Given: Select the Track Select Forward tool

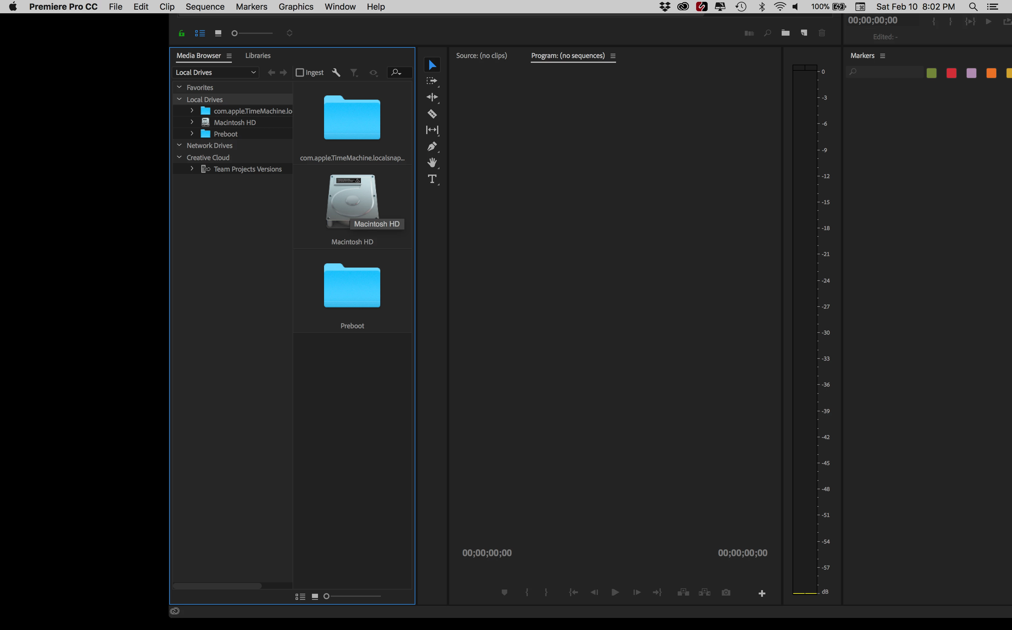Looking at the screenshot, I should (x=432, y=81).
